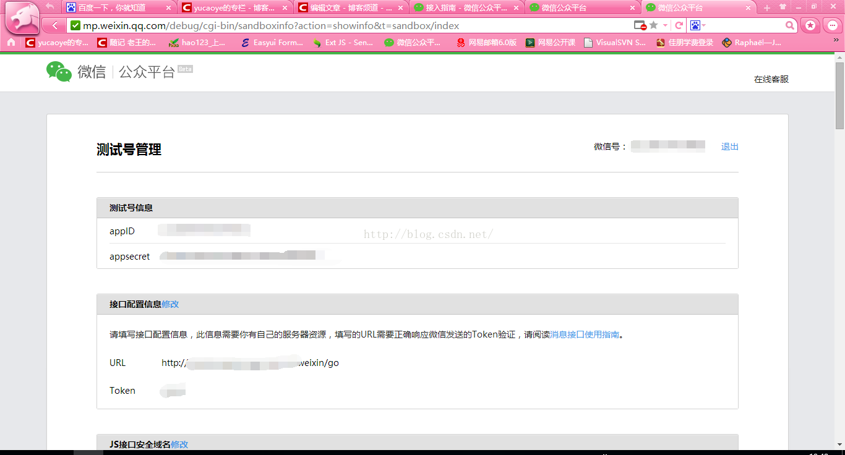
Task: Click the 在线客服 link
Action: tap(771, 79)
